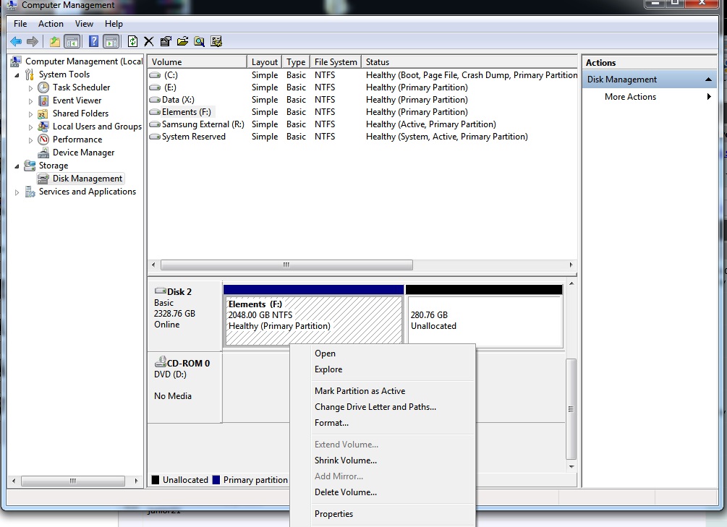The width and height of the screenshot is (727, 527).
Task: Choose Shrink Volume... from the context menu
Action: [383, 460]
